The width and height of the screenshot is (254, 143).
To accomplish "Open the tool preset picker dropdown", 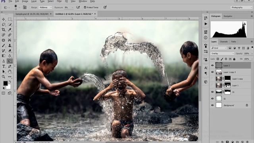I will (7, 8).
